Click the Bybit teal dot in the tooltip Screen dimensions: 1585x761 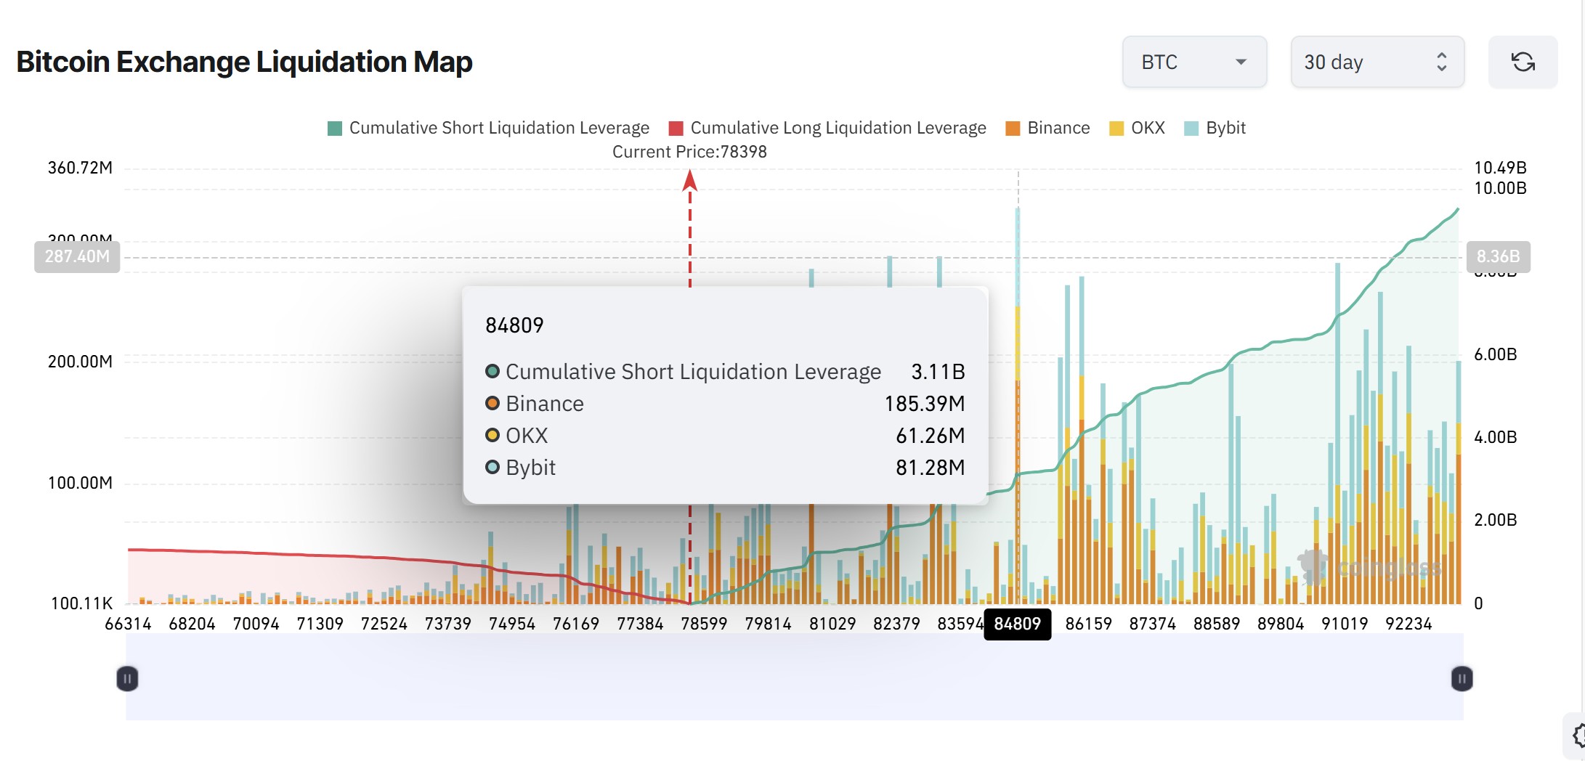click(x=492, y=468)
